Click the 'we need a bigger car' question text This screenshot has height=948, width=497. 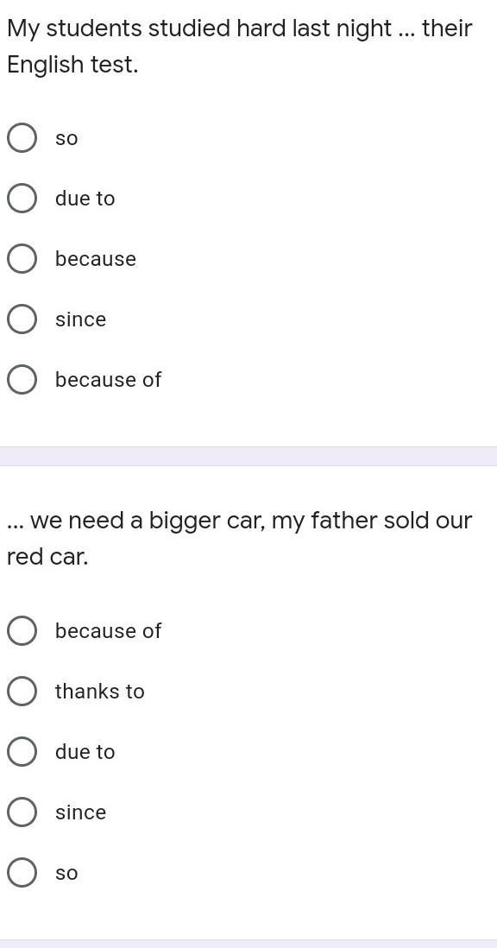tap(239, 539)
